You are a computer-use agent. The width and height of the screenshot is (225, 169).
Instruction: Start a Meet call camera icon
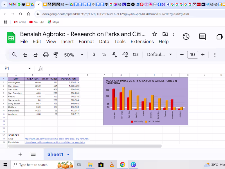pyautogui.click(x=220, y=37)
